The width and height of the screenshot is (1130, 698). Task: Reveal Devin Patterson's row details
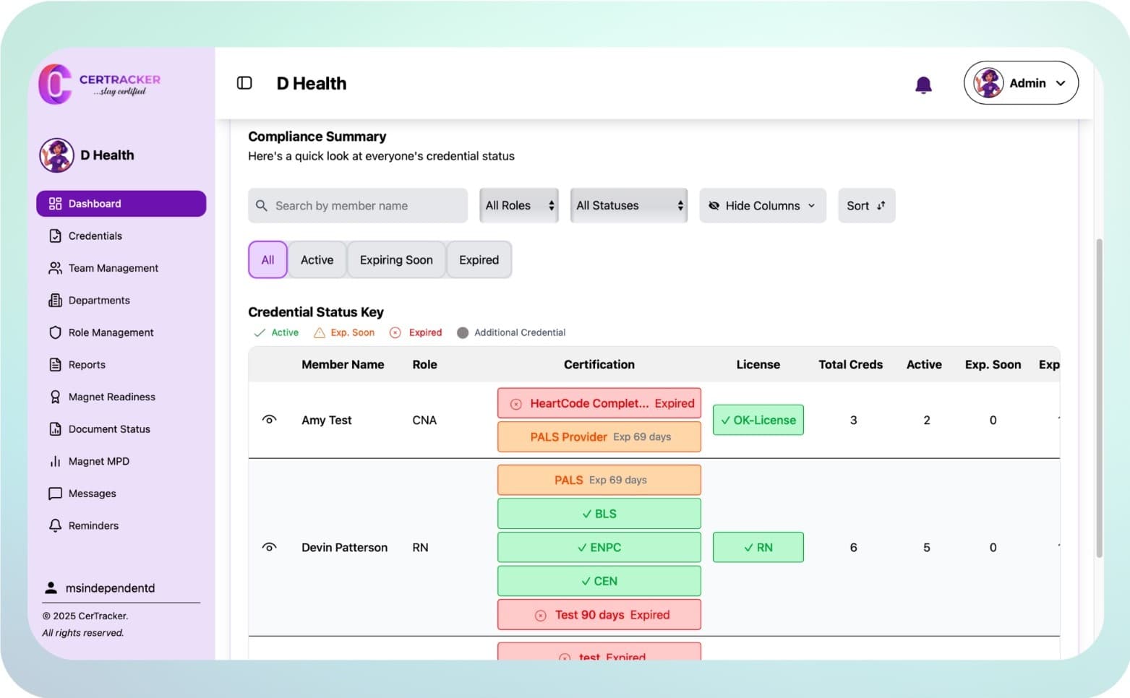click(269, 547)
